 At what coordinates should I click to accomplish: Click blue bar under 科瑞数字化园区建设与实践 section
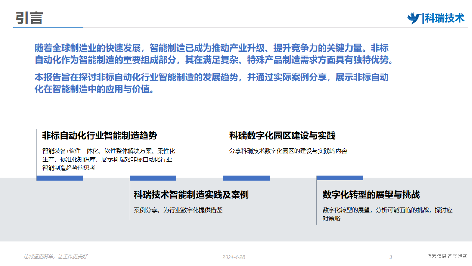click(x=246, y=178)
